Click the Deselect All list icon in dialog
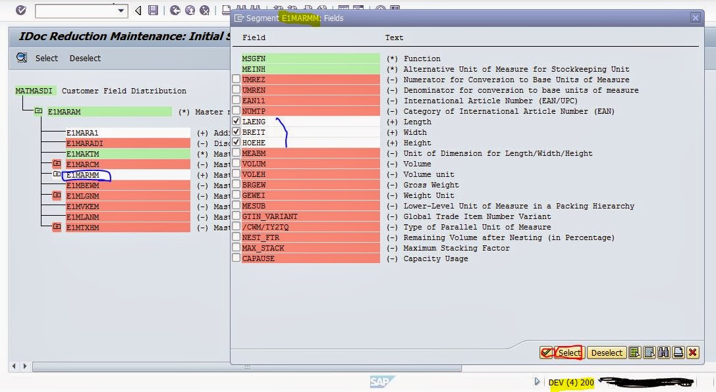This screenshot has height=392, width=716. click(x=649, y=353)
